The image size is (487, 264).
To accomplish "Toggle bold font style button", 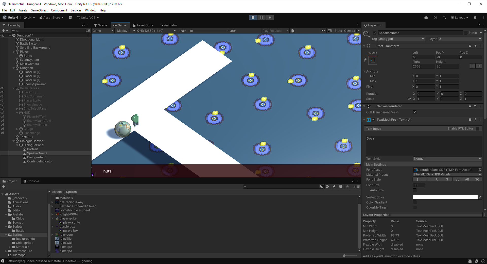I will [418, 179].
